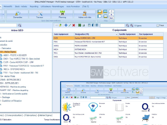Open the dropdown arrow left of Demandes

tap(3, 14)
